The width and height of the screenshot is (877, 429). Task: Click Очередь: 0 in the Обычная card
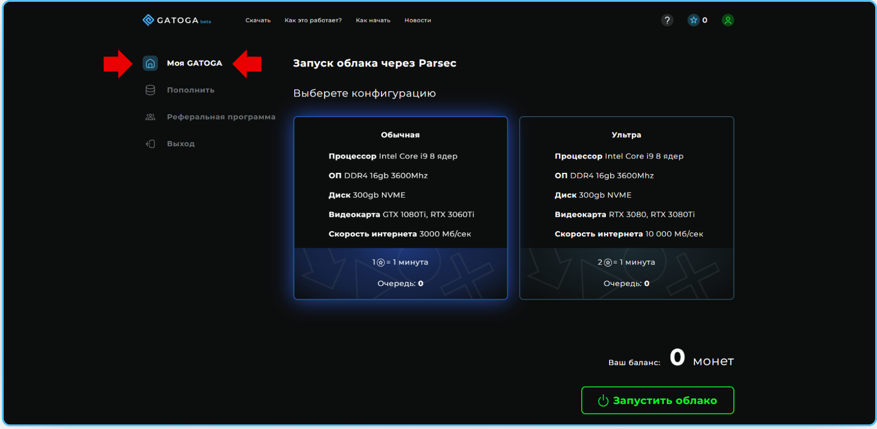(x=400, y=283)
